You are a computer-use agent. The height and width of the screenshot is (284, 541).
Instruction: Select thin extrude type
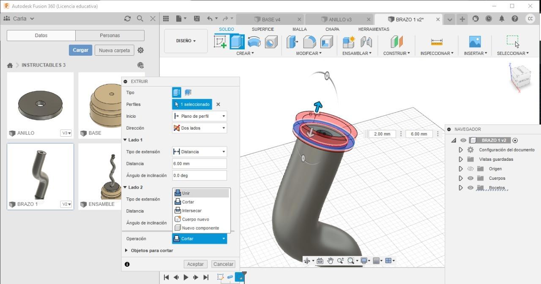[x=188, y=92]
